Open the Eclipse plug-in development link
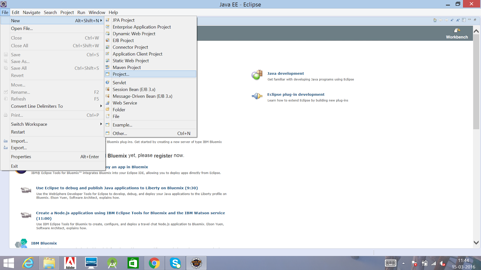The width and height of the screenshot is (481, 270). (x=296, y=94)
